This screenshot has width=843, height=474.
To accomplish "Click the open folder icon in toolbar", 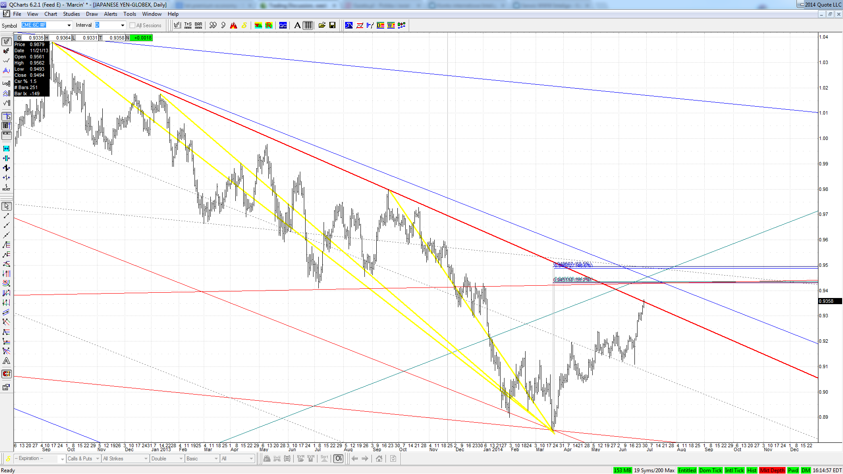I will pyautogui.click(x=322, y=25).
